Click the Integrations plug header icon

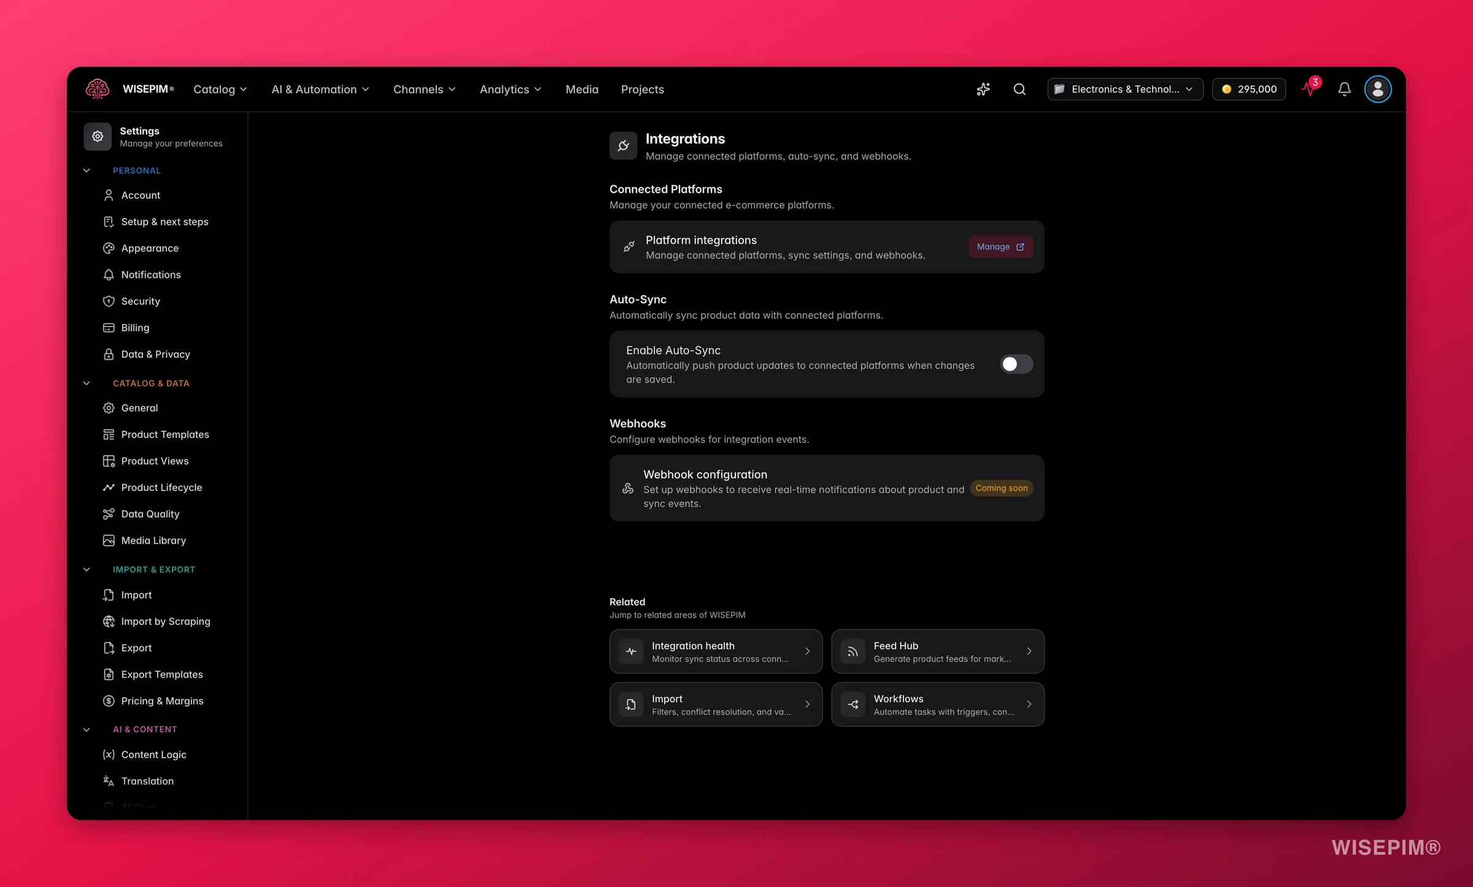623,145
